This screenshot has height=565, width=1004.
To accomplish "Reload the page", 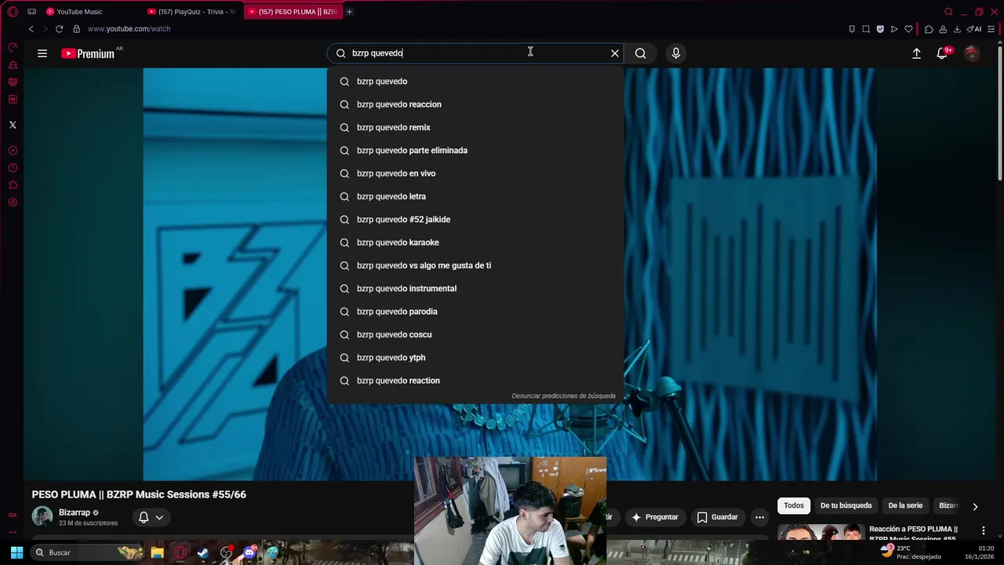I will click(59, 29).
